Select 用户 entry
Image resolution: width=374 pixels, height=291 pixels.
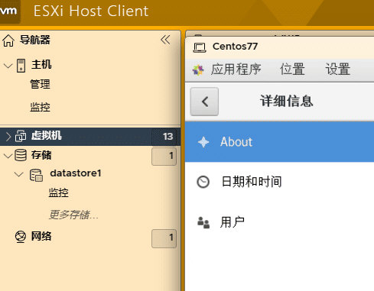(x=279, y=222)
